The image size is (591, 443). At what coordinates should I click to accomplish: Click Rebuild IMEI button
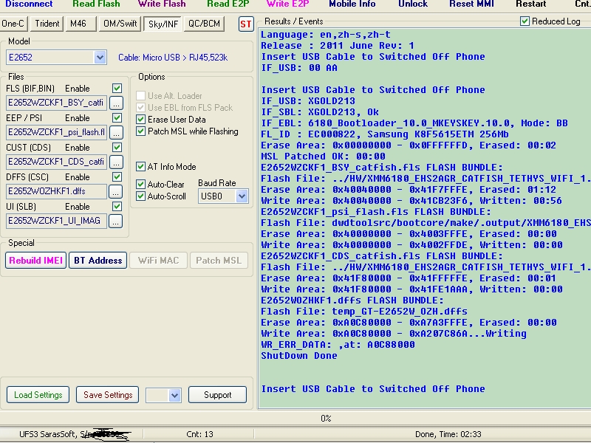tap(35, 261)
